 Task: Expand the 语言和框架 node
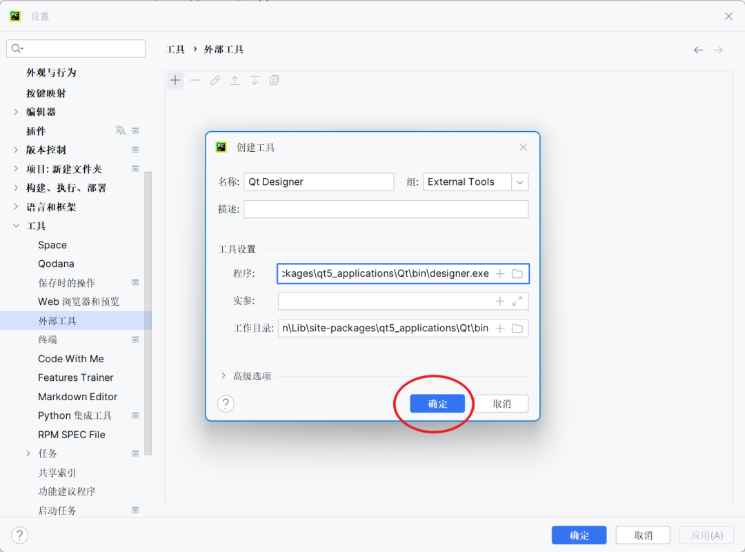[16, 207]
